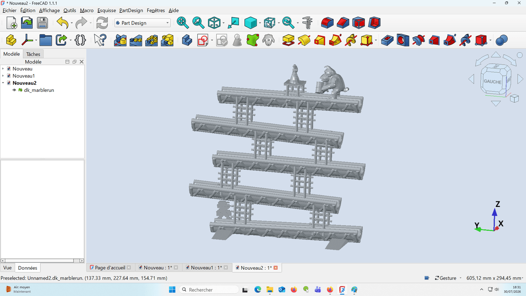Open the Windows Start menu

pyautogui.click(x=172, y=290)
